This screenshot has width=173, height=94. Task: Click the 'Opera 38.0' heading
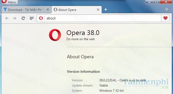pyautogui.click(x=83, y=33)
